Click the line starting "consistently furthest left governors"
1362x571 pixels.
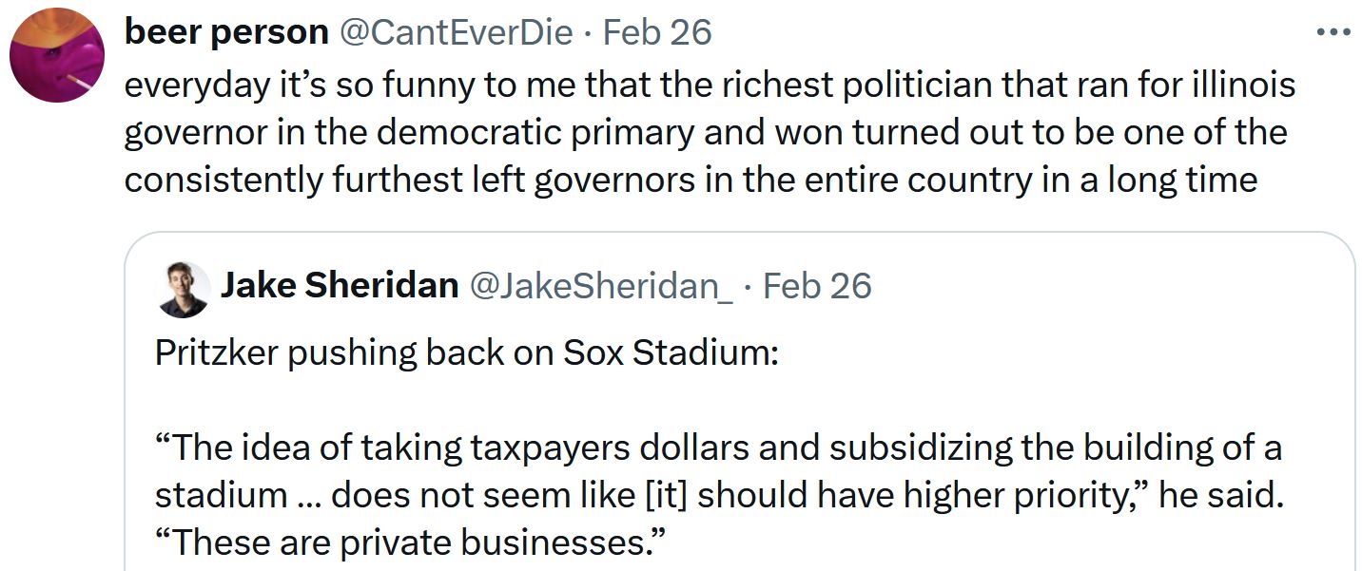click(x=691, y=179)
